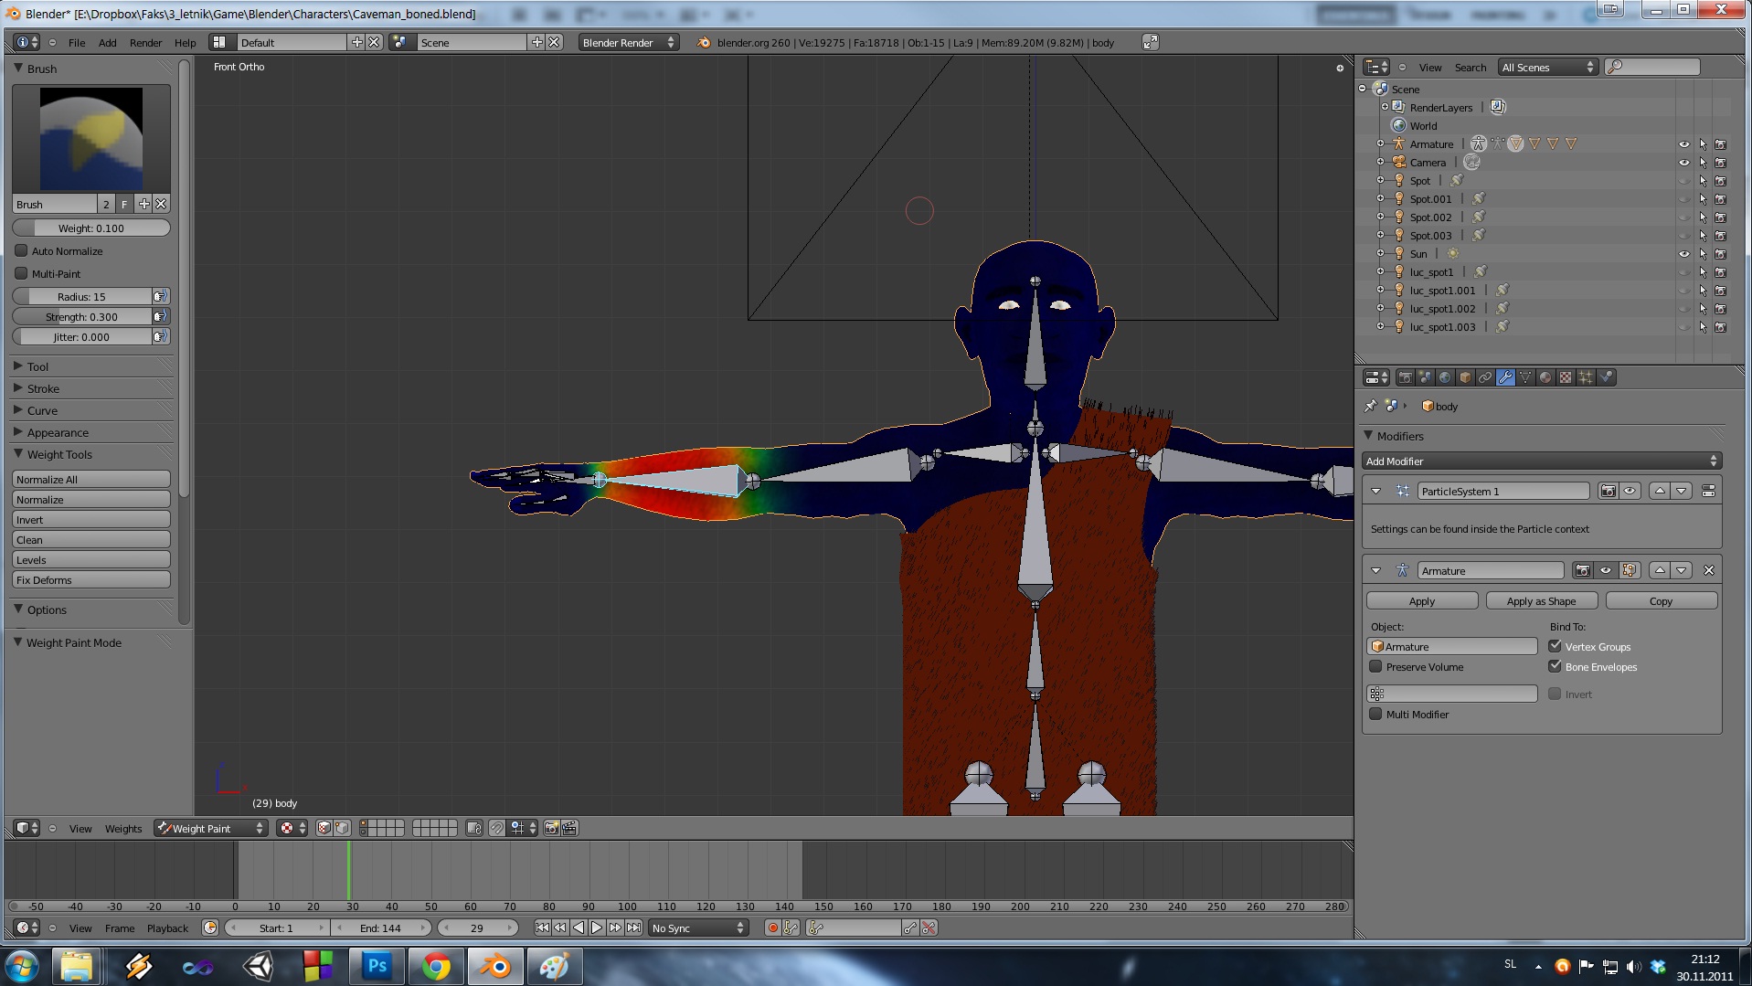Open the World properties tab (globe icon)
Image resolution: width=1752 pixels, height=986 pixels.
pyautogui.click(x=1445, y=377)
